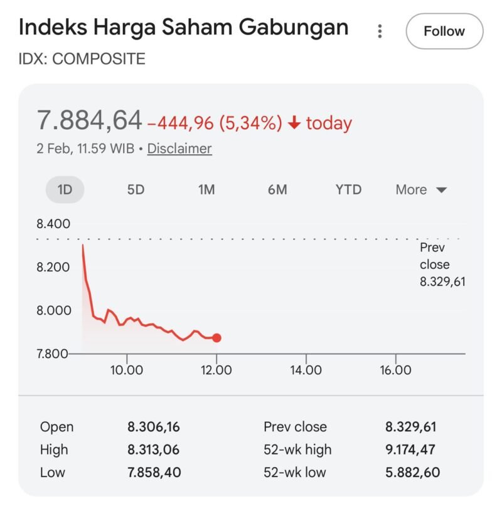The width and height of the screenshot is (502, 509).
Task: Select the 1D time range tab
Action: tap(65, 189)
